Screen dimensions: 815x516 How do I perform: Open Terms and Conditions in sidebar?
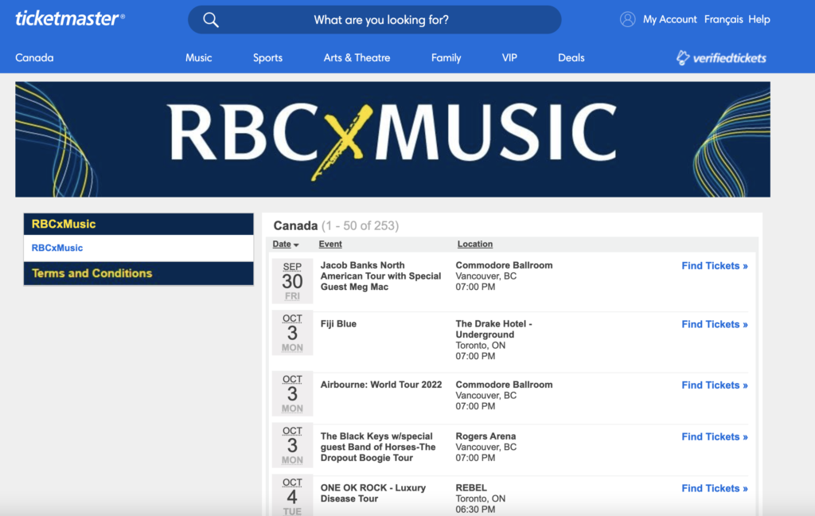(92, 273)
